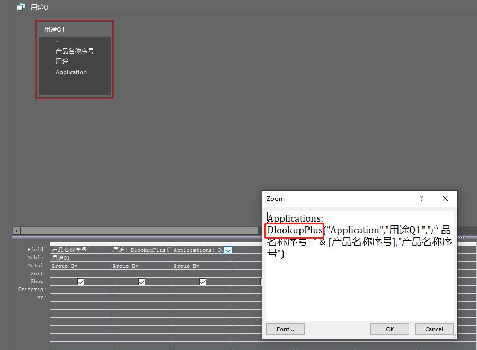Screen dimensions: 477x350
Task: Select Application field in 用途Q1 list
Action: 71,72
